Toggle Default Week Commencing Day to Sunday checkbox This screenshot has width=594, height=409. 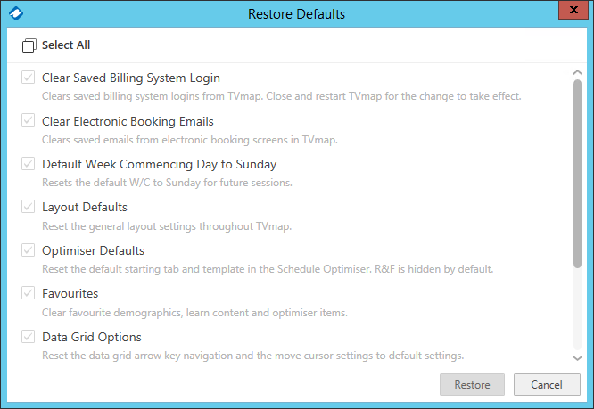pos(28,163)
